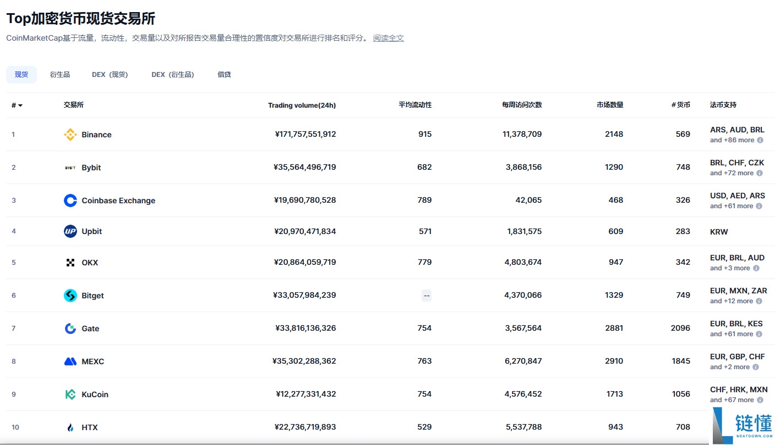This screenshot has height=445, width=775.
Task: Show fiat info icon in Bitget row
Action: point(759,301)
